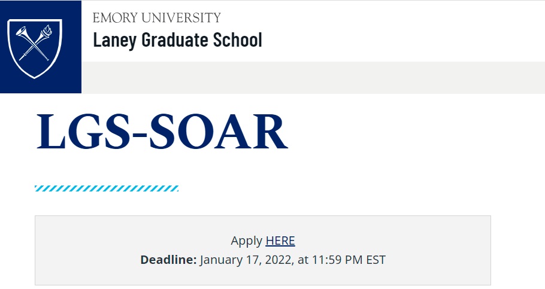
Task: Click the trumpet bell in shield logo
Action: coord(21,31)
